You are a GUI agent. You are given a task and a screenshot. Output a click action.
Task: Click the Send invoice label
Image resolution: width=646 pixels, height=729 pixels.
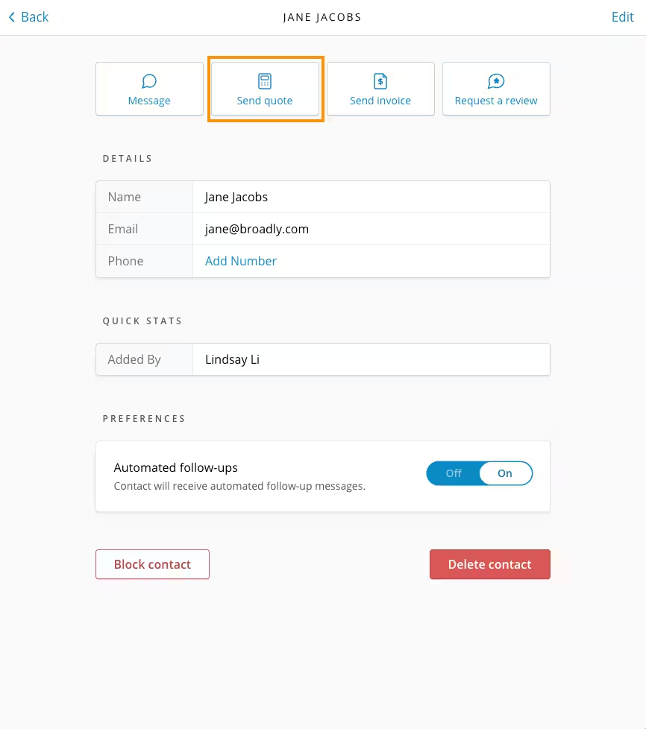[x=380, y=101]
